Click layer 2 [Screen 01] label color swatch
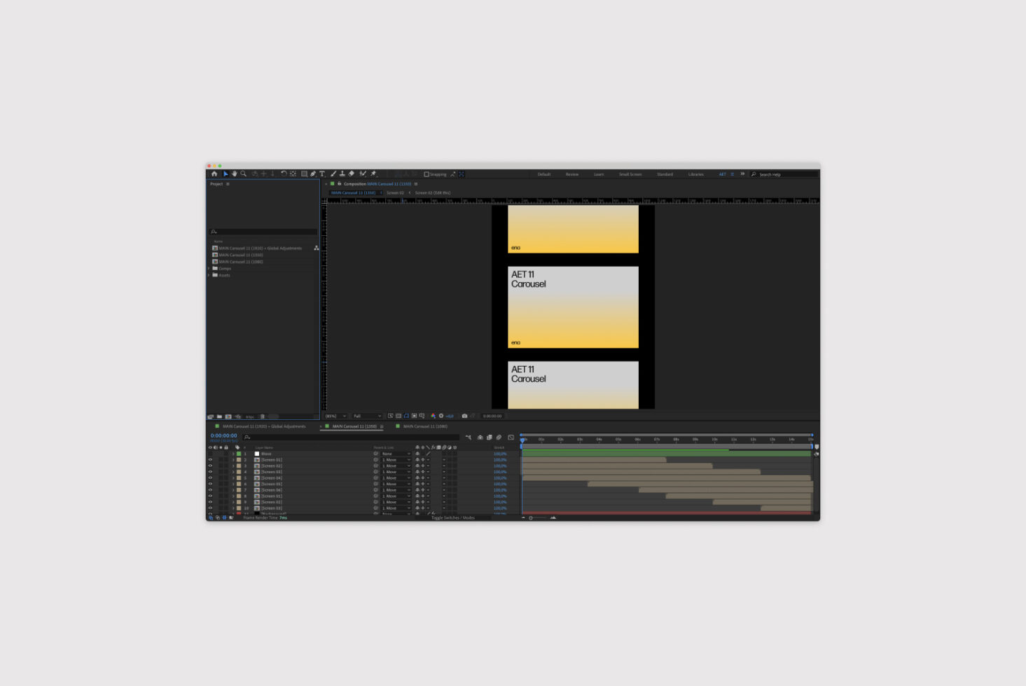 pos(239,460)
